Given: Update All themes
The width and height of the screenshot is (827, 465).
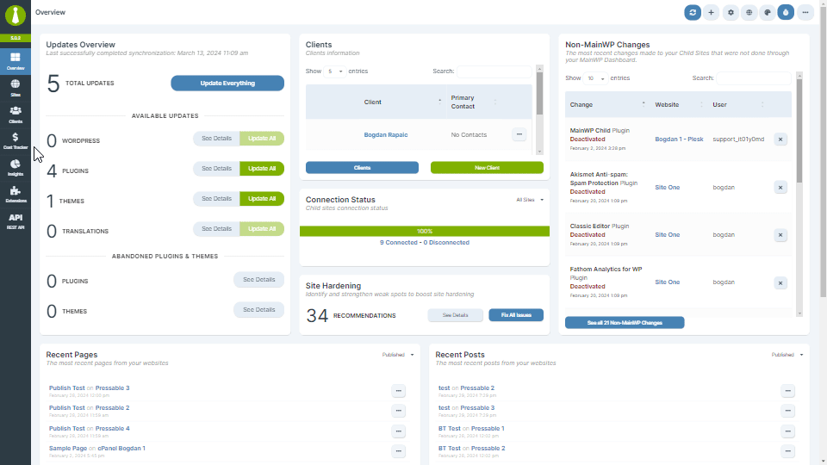Looking at the screenshot, I should [262, 199].
